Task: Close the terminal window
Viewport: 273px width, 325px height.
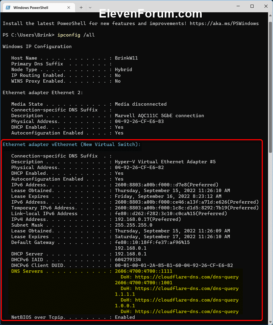Action: pyautogui.click(x=266, y=6)
